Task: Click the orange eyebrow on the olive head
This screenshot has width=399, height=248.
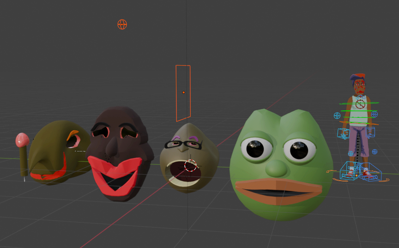Action: tap(72, 134)
